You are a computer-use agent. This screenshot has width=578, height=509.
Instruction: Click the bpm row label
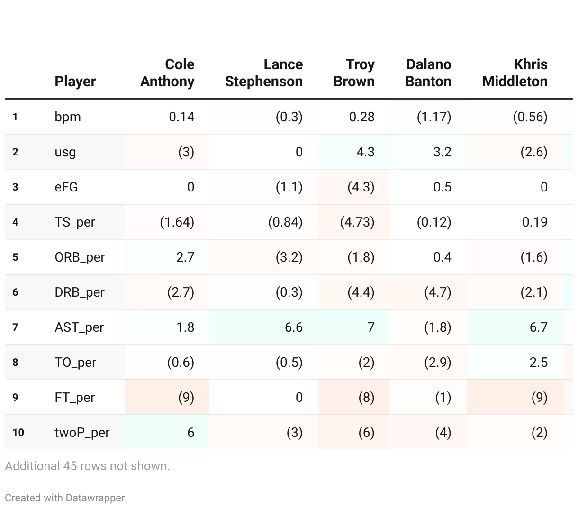click(x=68, y=117)
